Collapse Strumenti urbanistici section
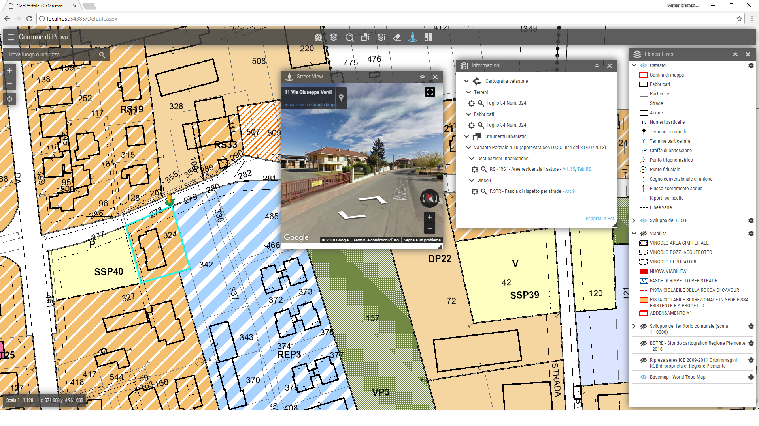The width and height of the screenshot is (759, 426). coord(466,136)
